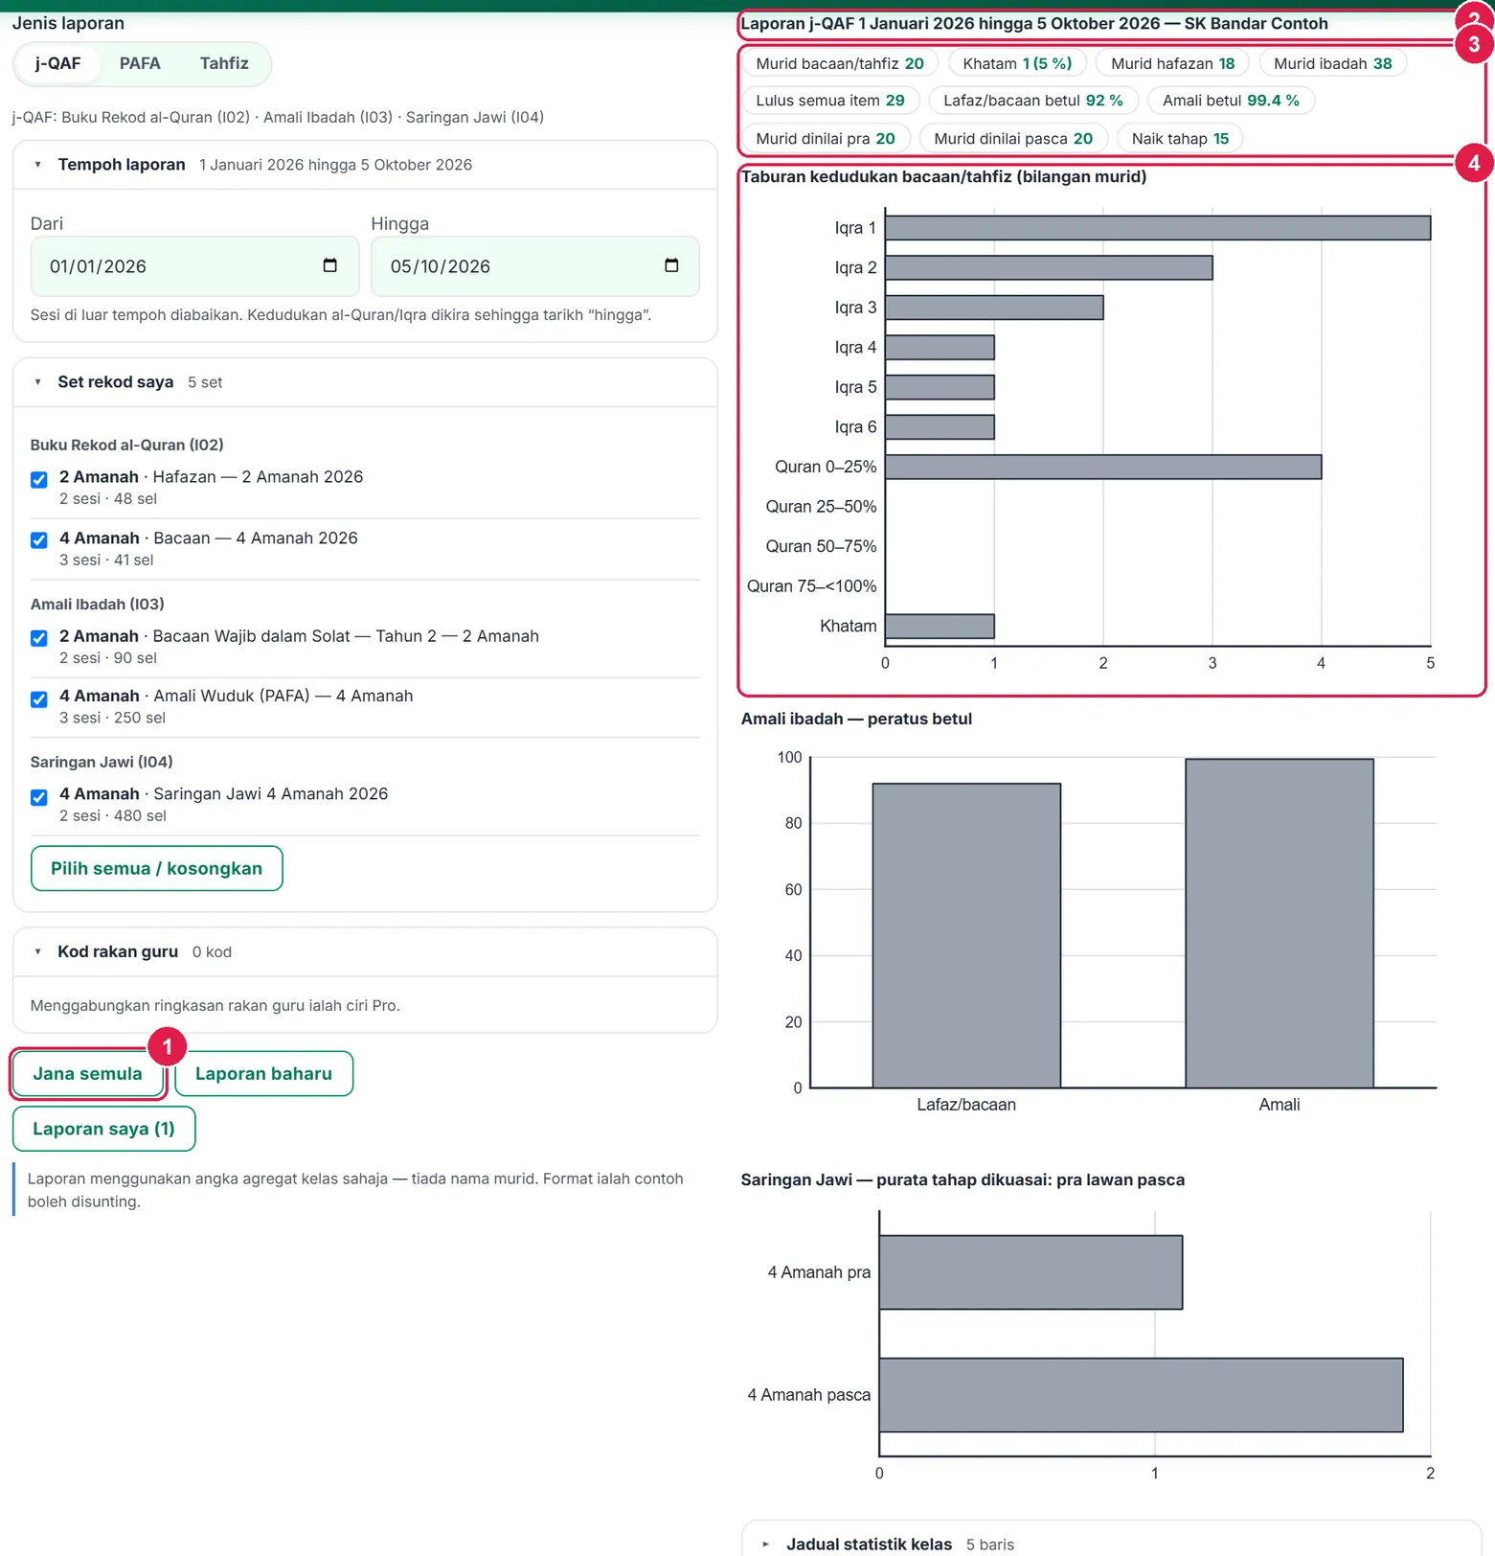Open the calendar picker in the Dari date field
The image size is (1495, 1556).
(330, 265)
